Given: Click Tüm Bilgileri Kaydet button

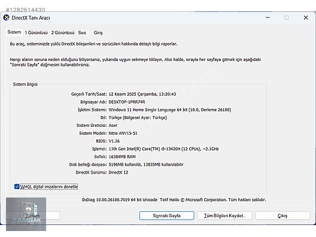Looking at the screenshot, I should pos(224,215).
